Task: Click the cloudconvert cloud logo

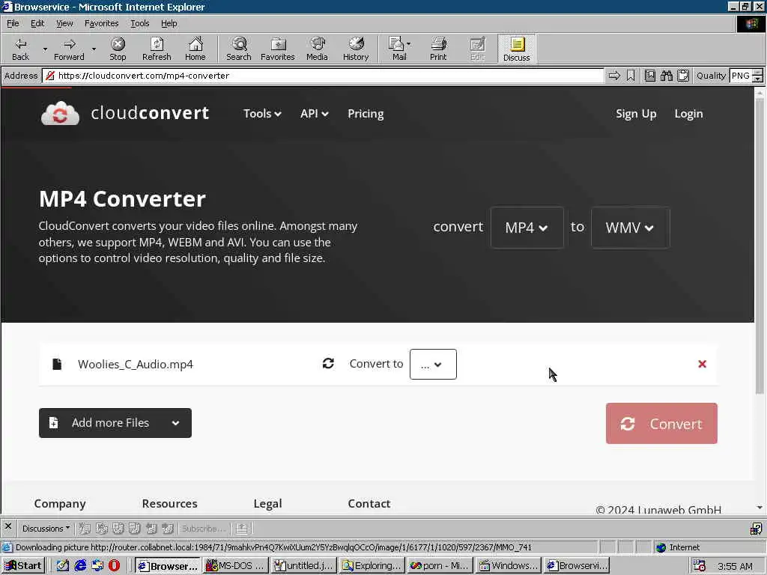Action: 60,114
